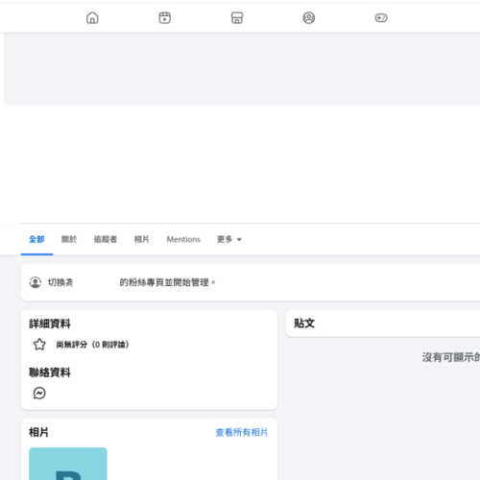Click the 切換為 text in the banner
This screenshot has width=480, height=480.
(60, 282)
